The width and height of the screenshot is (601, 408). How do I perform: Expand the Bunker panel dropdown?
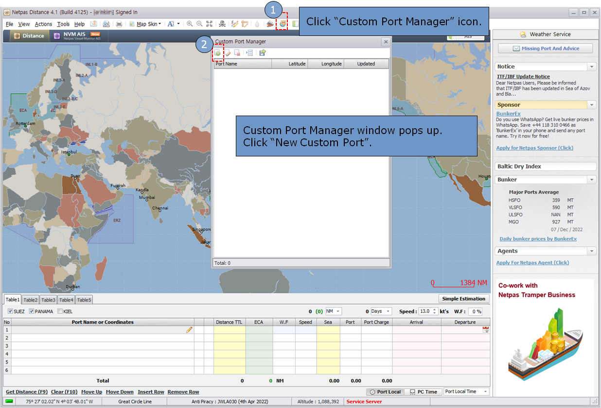pos(592,180)
